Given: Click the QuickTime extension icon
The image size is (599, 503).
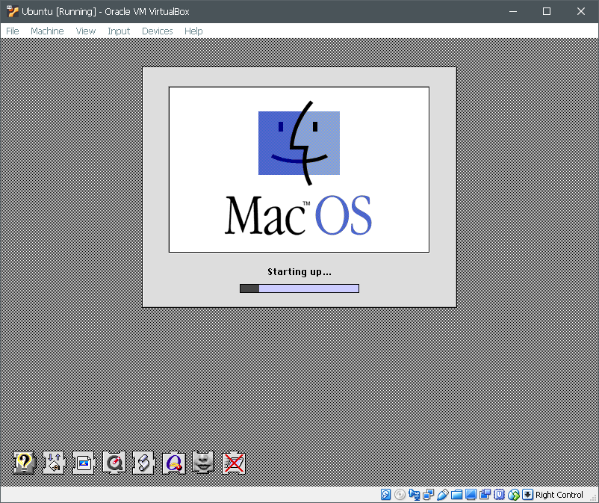Looking at the screenshot, I should click(113, 463).
